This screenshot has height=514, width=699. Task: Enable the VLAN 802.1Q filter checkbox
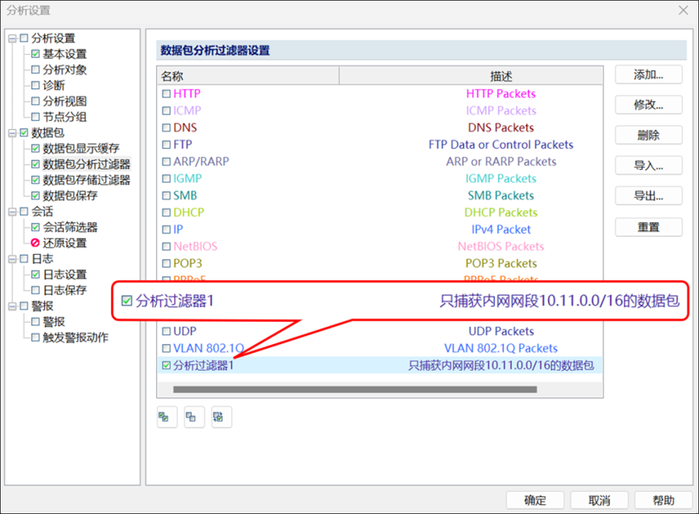167,348
